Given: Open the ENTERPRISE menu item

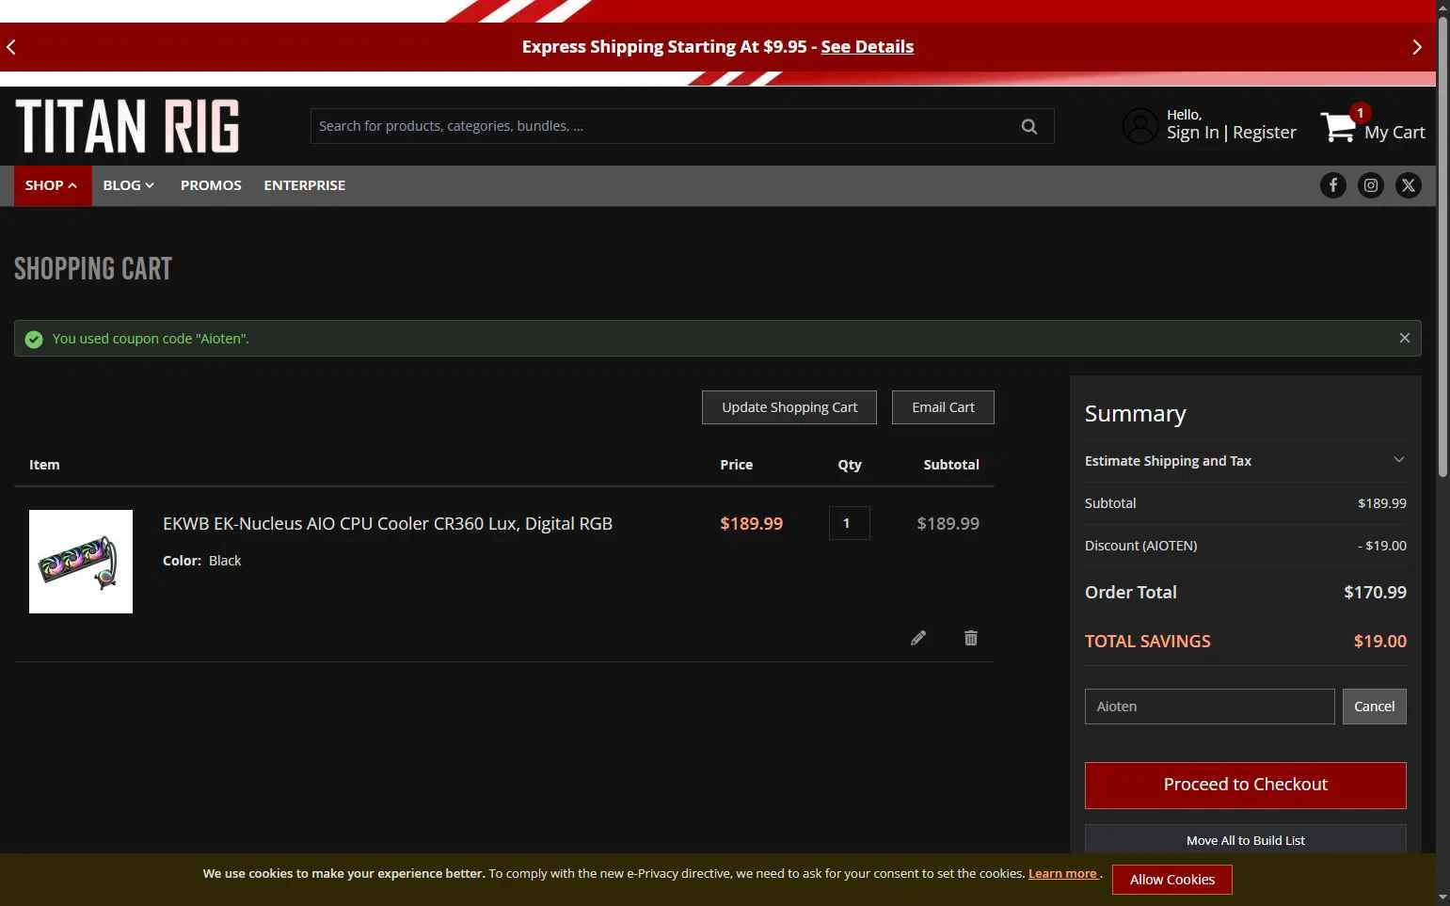Looking at the screenshot, I should click(x=305, y=185).
